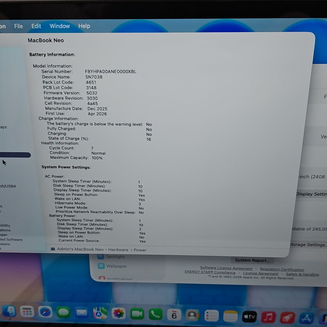Open the Regulatory Certification link
Image resolution: width=327 pixels, height=327 pixels.
tap(282, 269)
